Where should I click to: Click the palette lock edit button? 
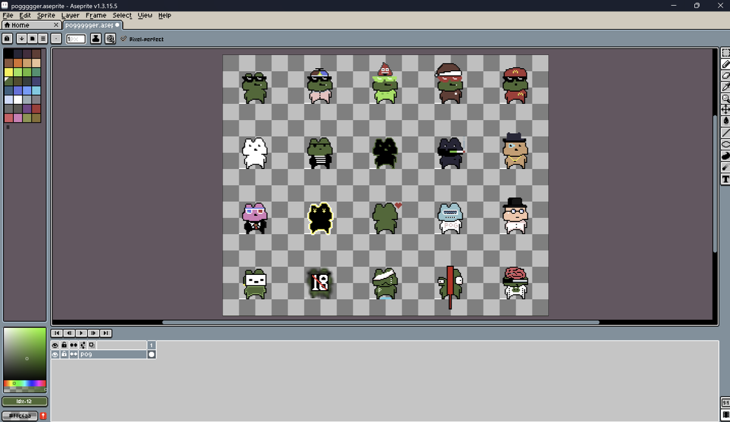point(7,38)
